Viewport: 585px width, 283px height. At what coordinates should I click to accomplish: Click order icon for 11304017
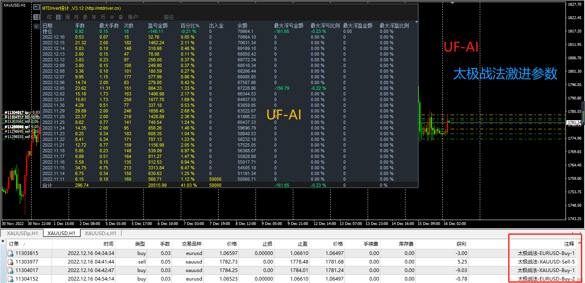tap(11, 270)
